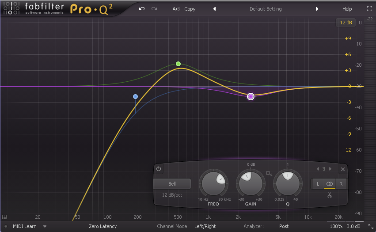Screen dimensions: 376x232
Task: Go to previous preset arrow
Action: point(215,9)
